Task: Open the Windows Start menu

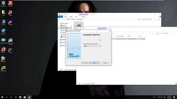Action: pyautogui.click(x=2, y=97)
